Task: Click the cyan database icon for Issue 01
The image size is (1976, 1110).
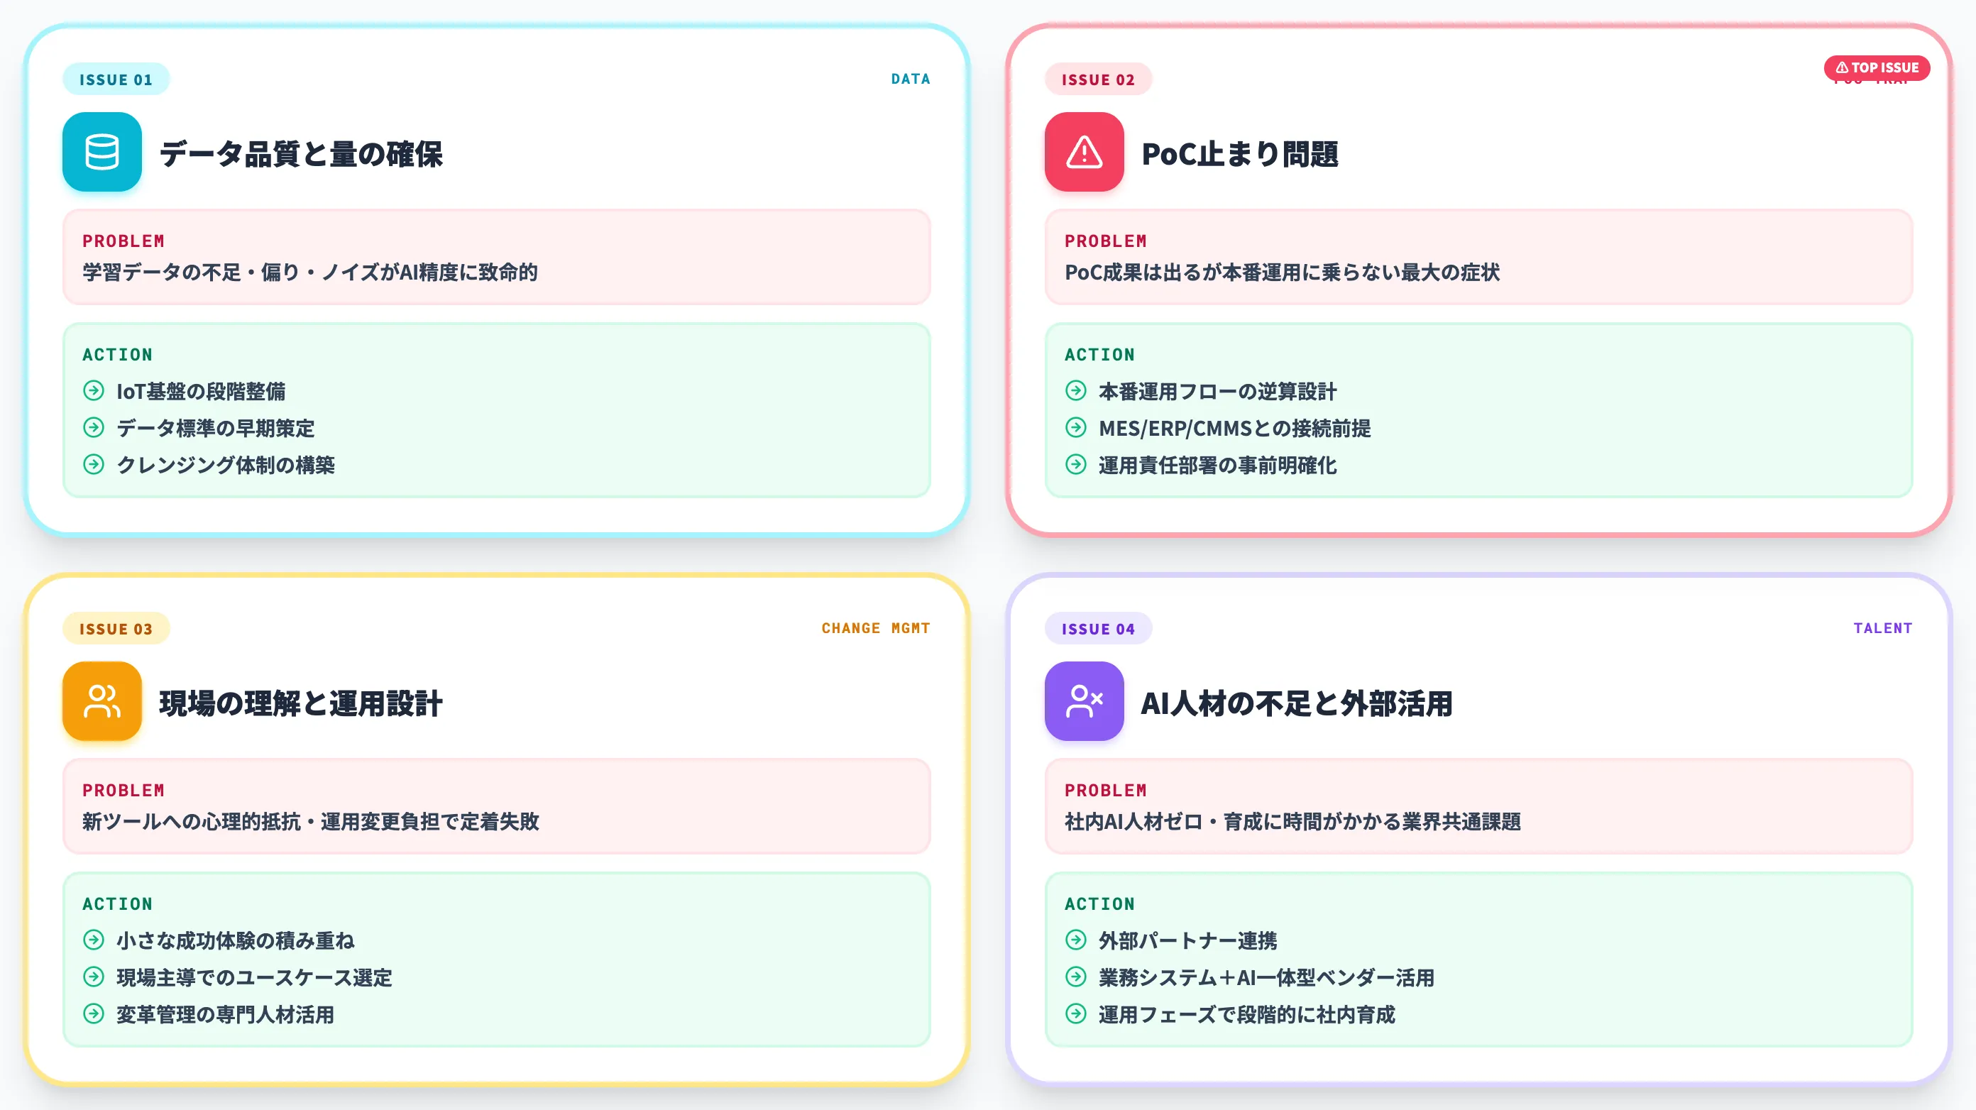Action: pos(102,152)
